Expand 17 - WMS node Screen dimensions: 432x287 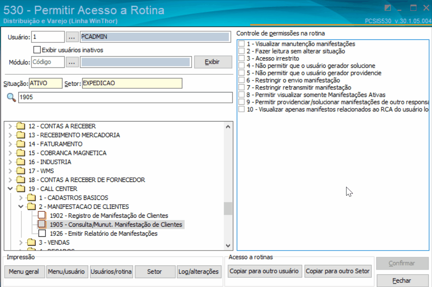tap(10, 171)
